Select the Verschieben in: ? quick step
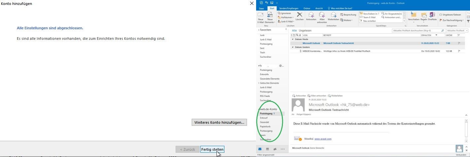470x157 pixels. pos(370,13)
